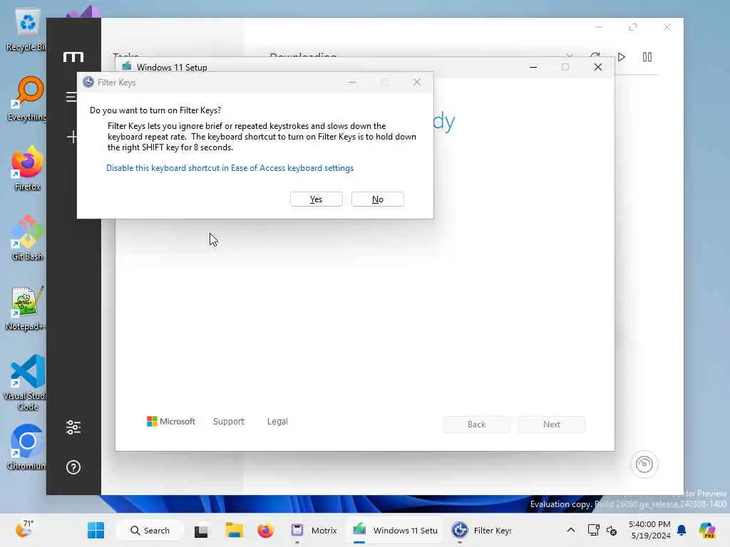The image size is (730, 547).
Task: Switch to Filter Keys taskbar button
Action: point(481,530)
